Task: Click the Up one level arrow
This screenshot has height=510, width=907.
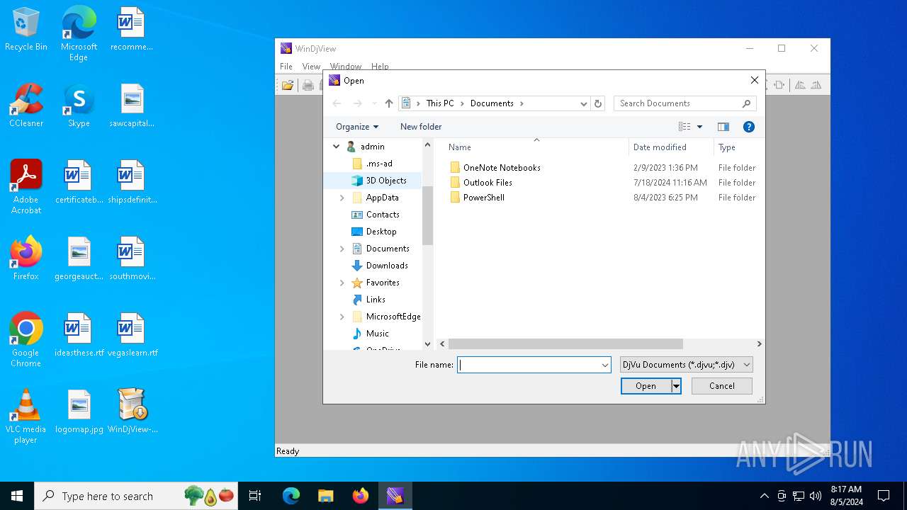Action: click(389, 103)
